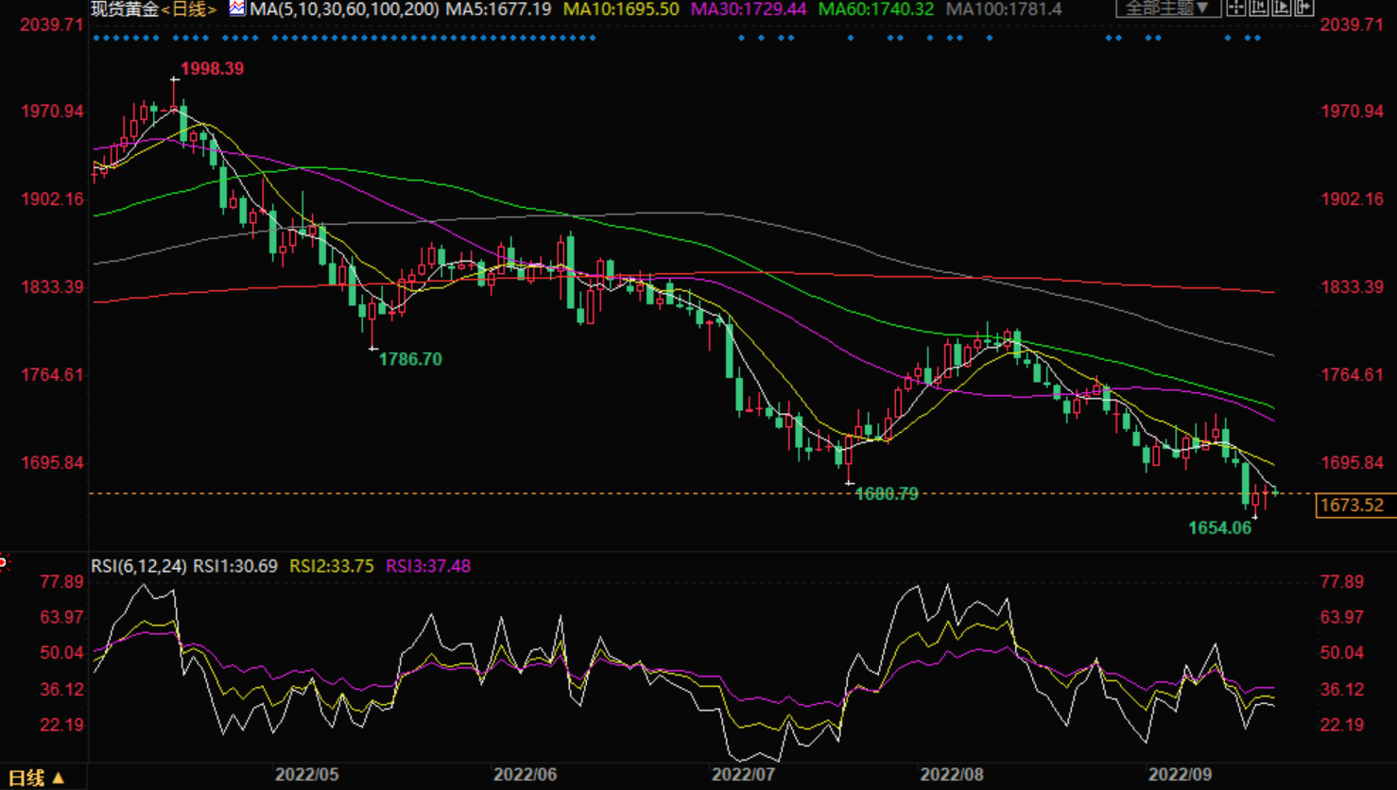This screenshot has width=1397, height=790.
Task: Expand the 日线 period selector at bottom-left
Action: click(36, 778)
